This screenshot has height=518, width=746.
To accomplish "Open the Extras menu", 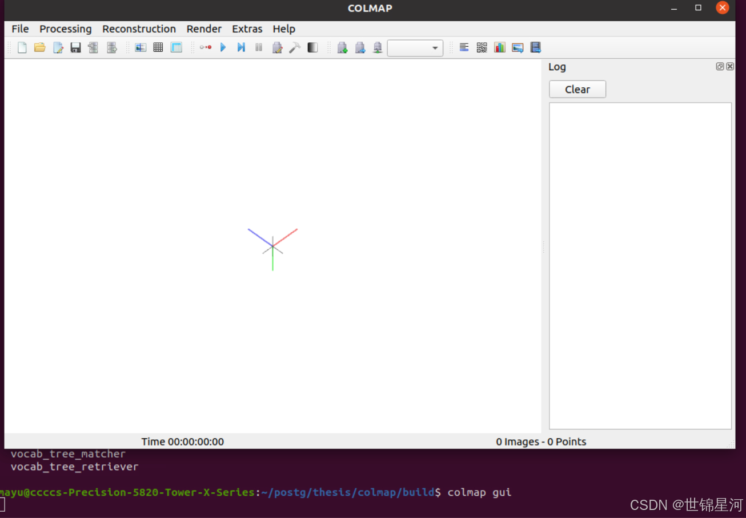I will 247,29.
